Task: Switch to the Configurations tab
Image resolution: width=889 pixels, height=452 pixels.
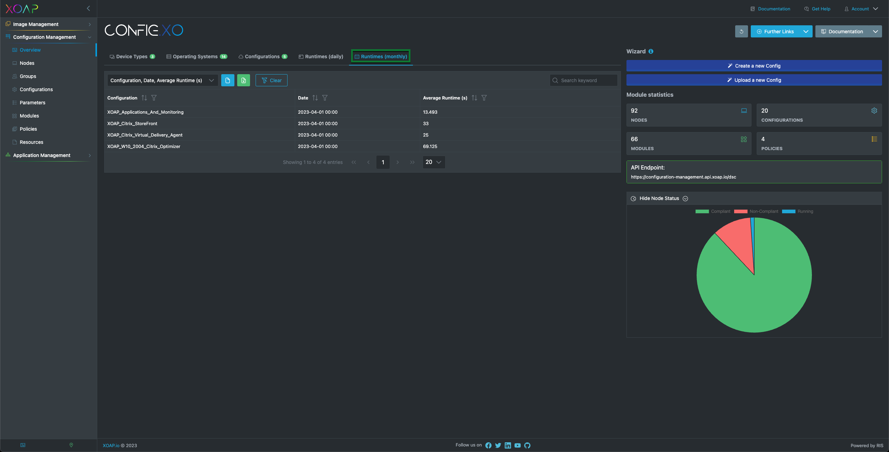Action: [263, 56]
